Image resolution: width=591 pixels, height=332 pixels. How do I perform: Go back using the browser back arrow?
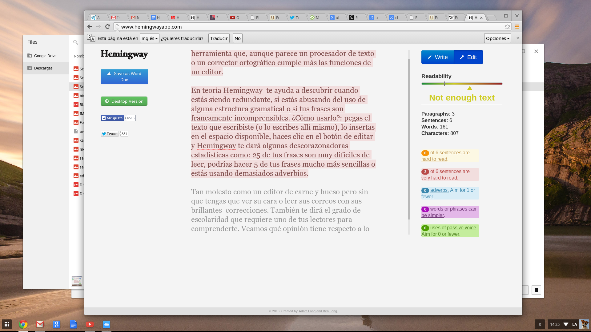pos(90,27)
